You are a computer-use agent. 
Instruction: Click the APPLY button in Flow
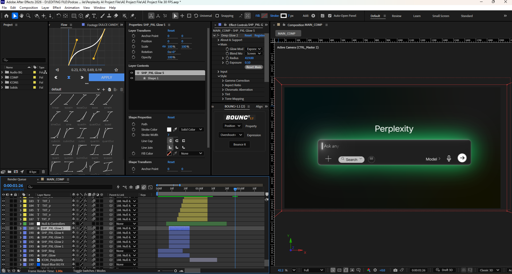pyautogui.click(x=106, y=77)
